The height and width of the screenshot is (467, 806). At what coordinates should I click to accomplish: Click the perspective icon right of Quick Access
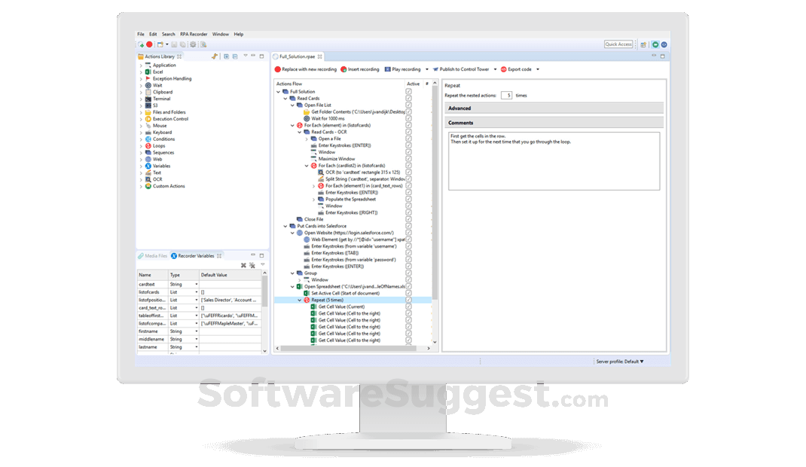point(643,44)
